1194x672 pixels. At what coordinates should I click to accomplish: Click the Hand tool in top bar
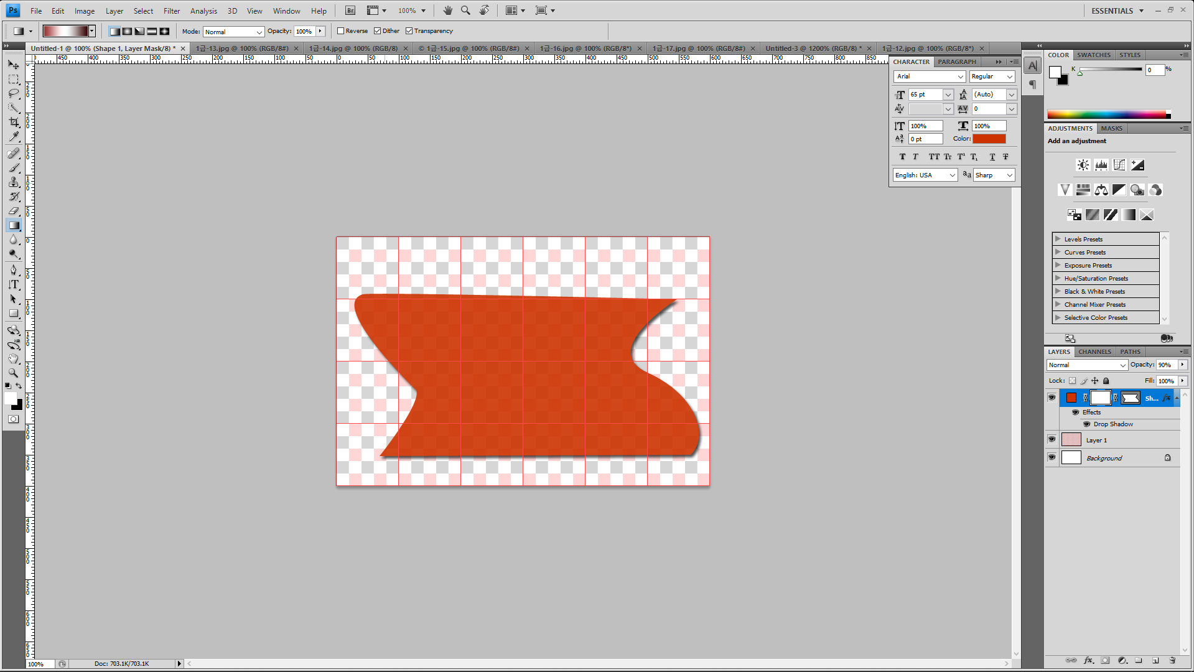coord(447,11)
